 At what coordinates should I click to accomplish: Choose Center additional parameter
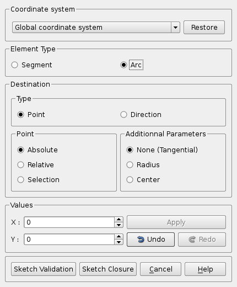pyautogui.click(x=143, y=180)
